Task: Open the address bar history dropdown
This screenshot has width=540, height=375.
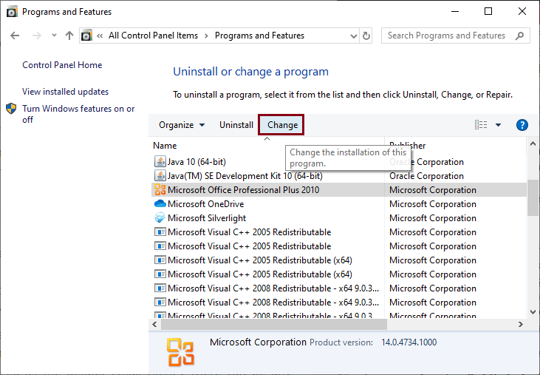Action: [350, 36]
